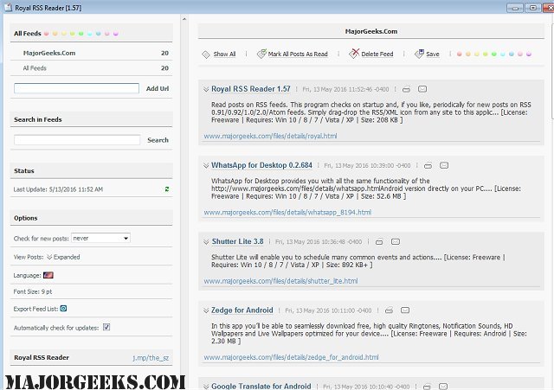Screen dimensions: 554x390
Task: Collapse the Google Translate for Android post
Action: tap(206, 387)
